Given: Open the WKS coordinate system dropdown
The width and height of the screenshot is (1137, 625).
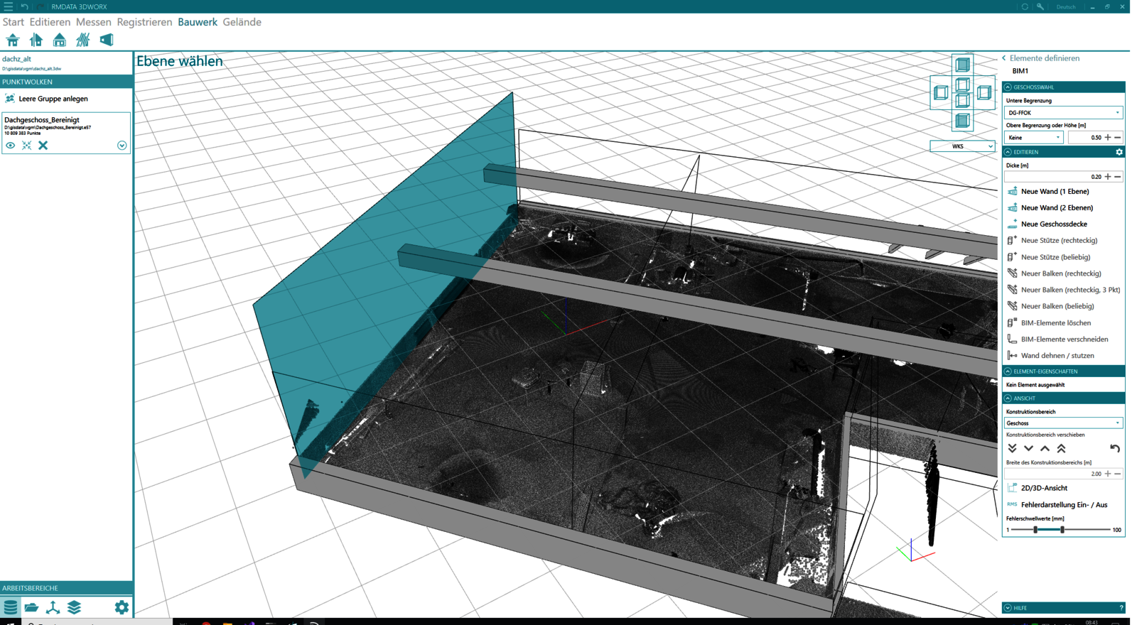Looking at the screenshot, I should pos(962,146).
